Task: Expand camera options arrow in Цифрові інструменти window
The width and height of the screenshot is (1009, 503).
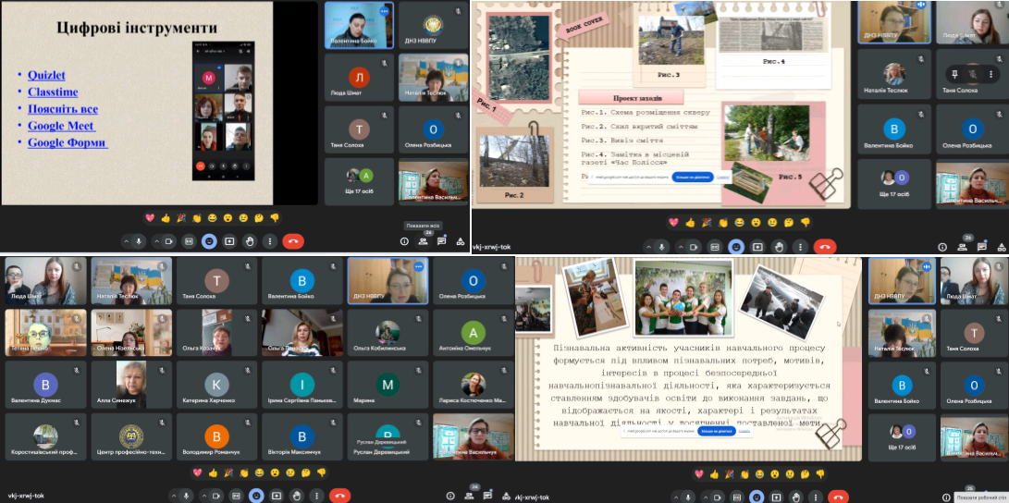Action: click(155, 240)
